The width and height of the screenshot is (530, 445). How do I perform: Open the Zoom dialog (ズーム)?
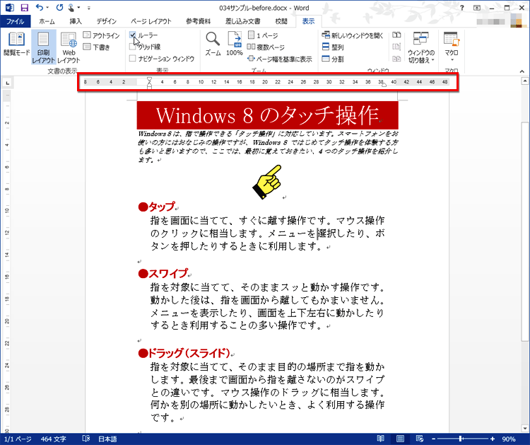pos(213,44)
